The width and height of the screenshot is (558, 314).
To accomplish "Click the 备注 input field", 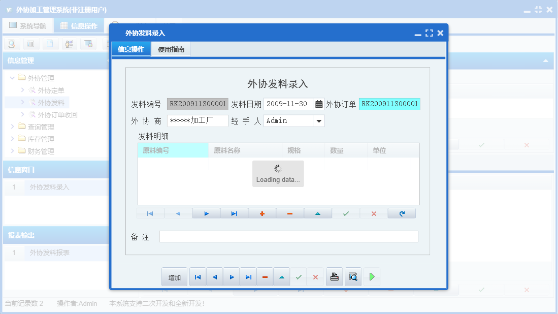I will click(x=289, y=236).
